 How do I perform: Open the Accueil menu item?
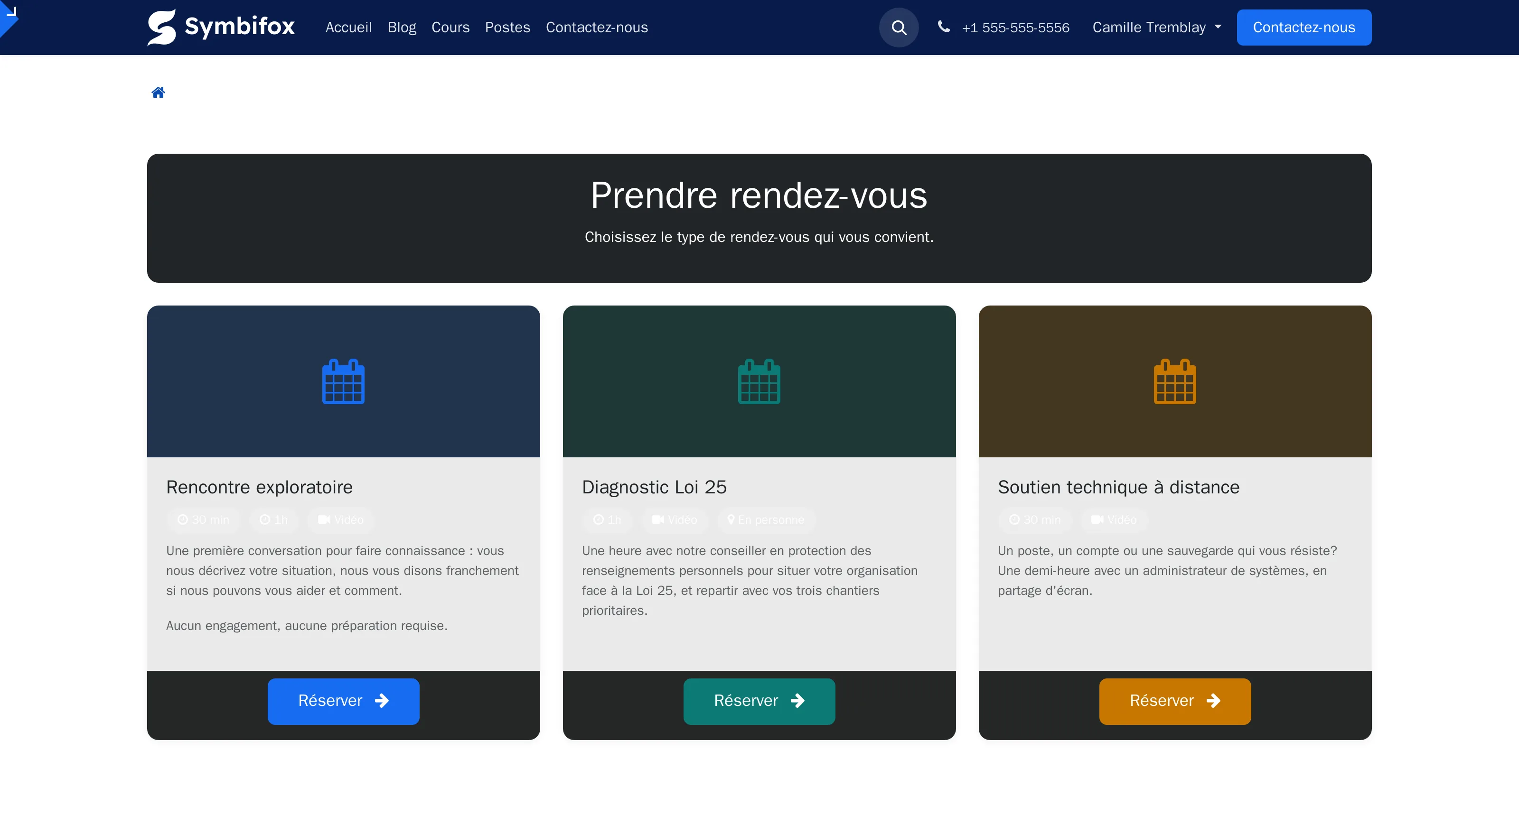click(x=348, y=27)
